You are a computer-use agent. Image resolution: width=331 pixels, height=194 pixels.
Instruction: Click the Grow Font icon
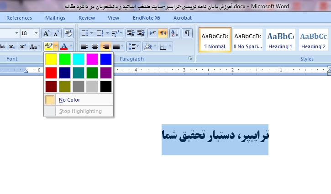click(x=46, y=33)
